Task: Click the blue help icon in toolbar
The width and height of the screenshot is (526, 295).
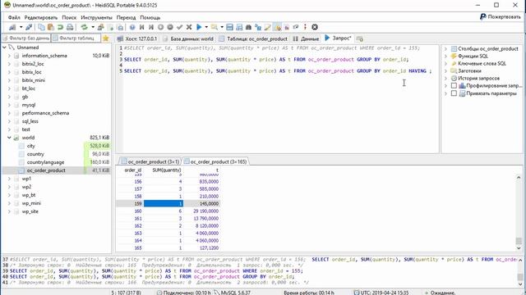Action: pos(132,27)
